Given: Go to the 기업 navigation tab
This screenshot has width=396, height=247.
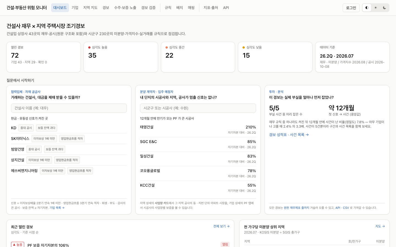Looking at the screenshot, I should [x=75, y=8].
